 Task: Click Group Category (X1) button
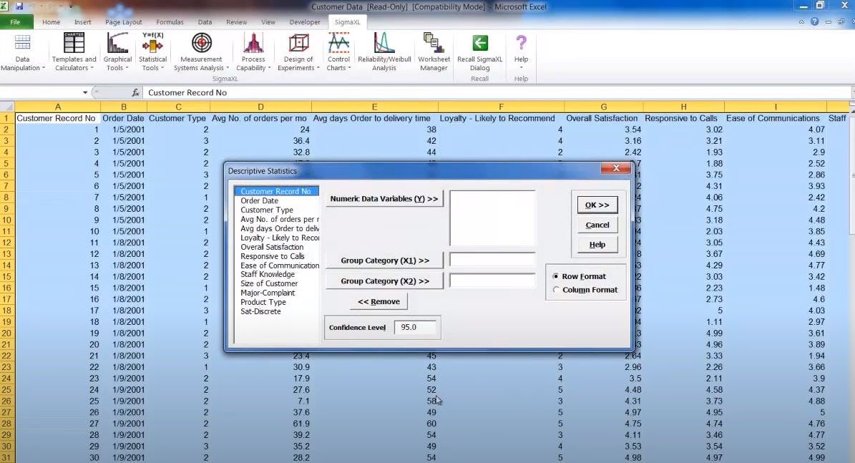[x=384, y=260]
